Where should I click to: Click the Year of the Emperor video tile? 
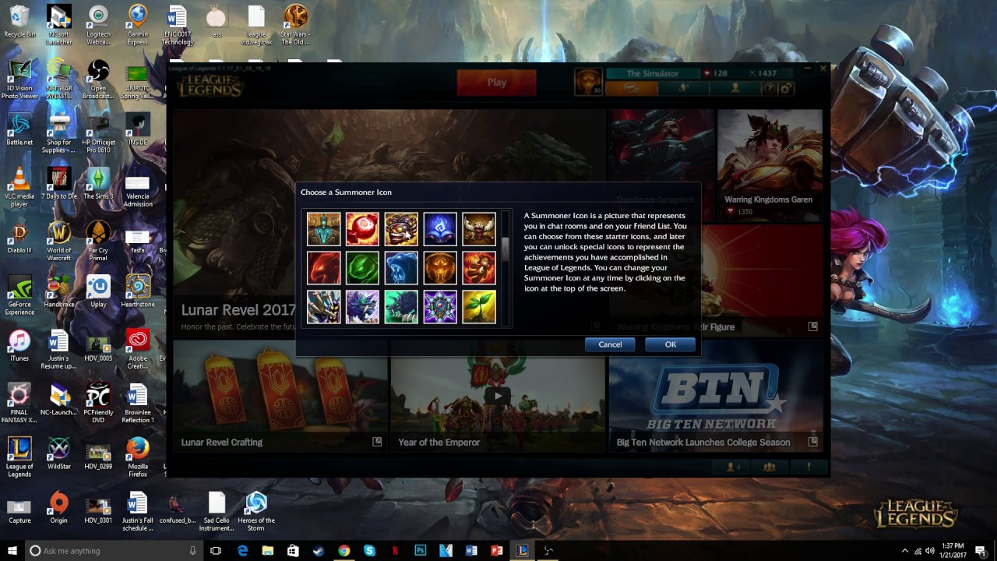pos(498,397)
